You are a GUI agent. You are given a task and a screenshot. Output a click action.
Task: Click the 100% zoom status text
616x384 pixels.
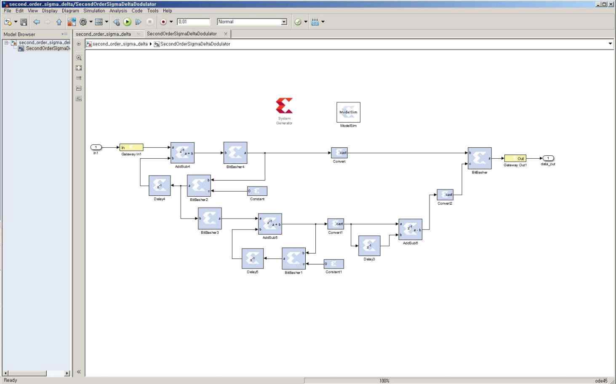coord(384,381)
